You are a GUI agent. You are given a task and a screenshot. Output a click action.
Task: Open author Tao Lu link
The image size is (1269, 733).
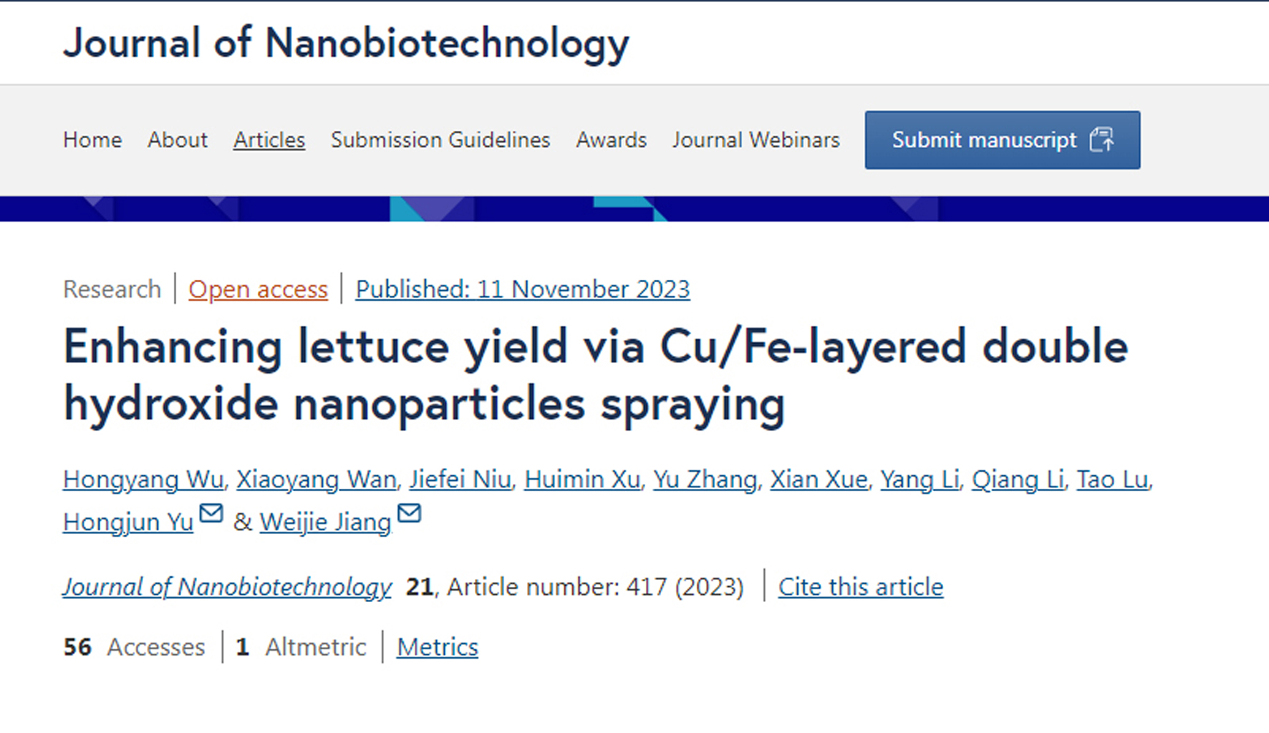click(1112, 479)
